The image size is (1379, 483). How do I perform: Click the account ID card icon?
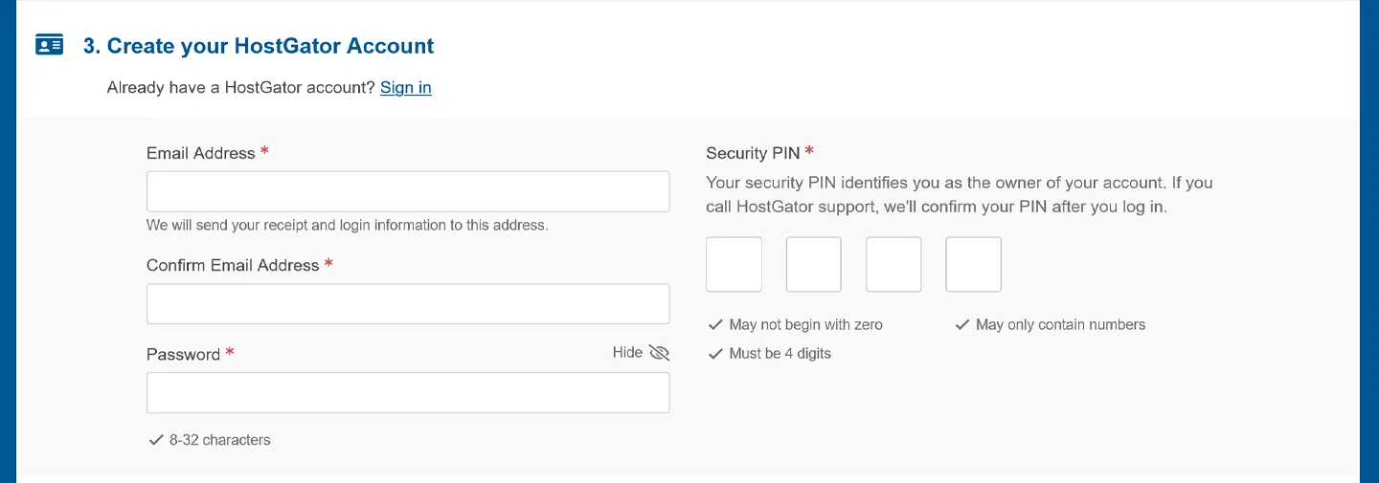pyautogui.click(x=49, y=45)
